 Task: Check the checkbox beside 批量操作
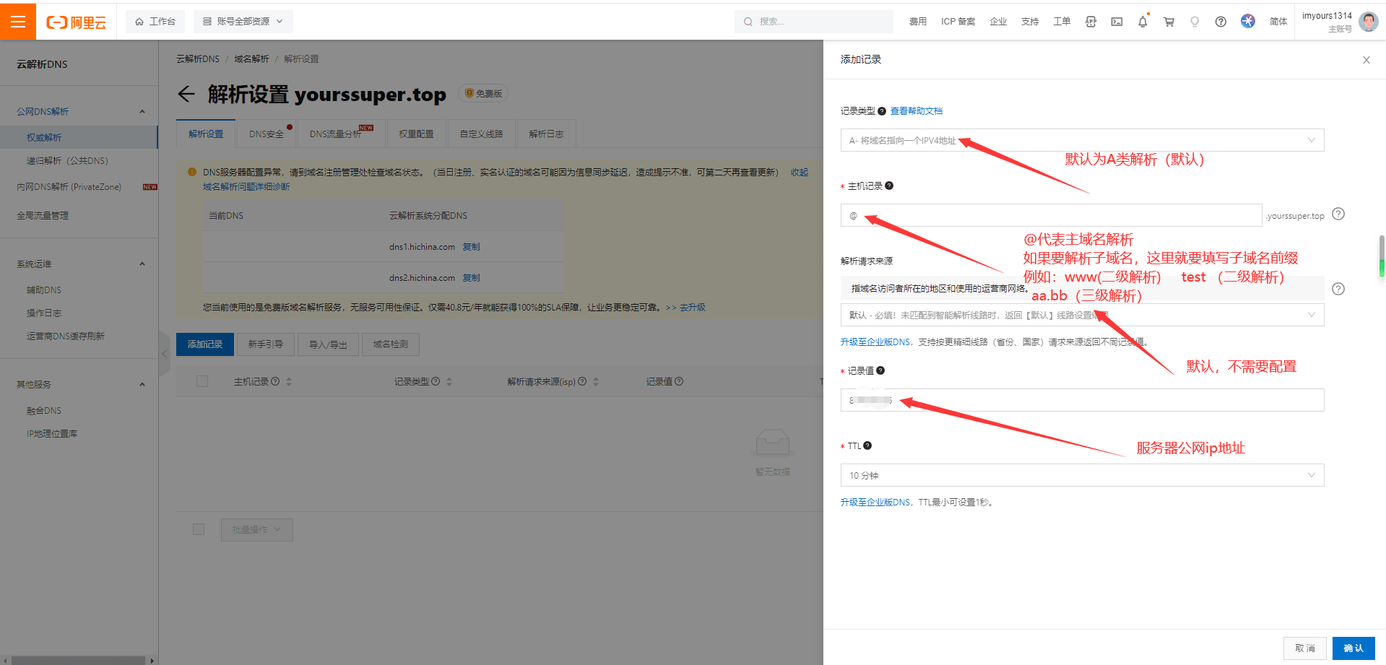pos(199,529)
